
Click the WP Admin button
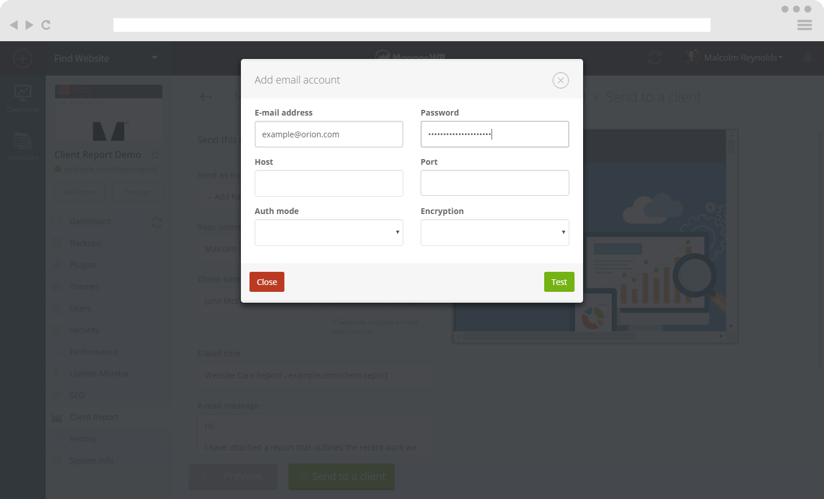tap(80, 192)
